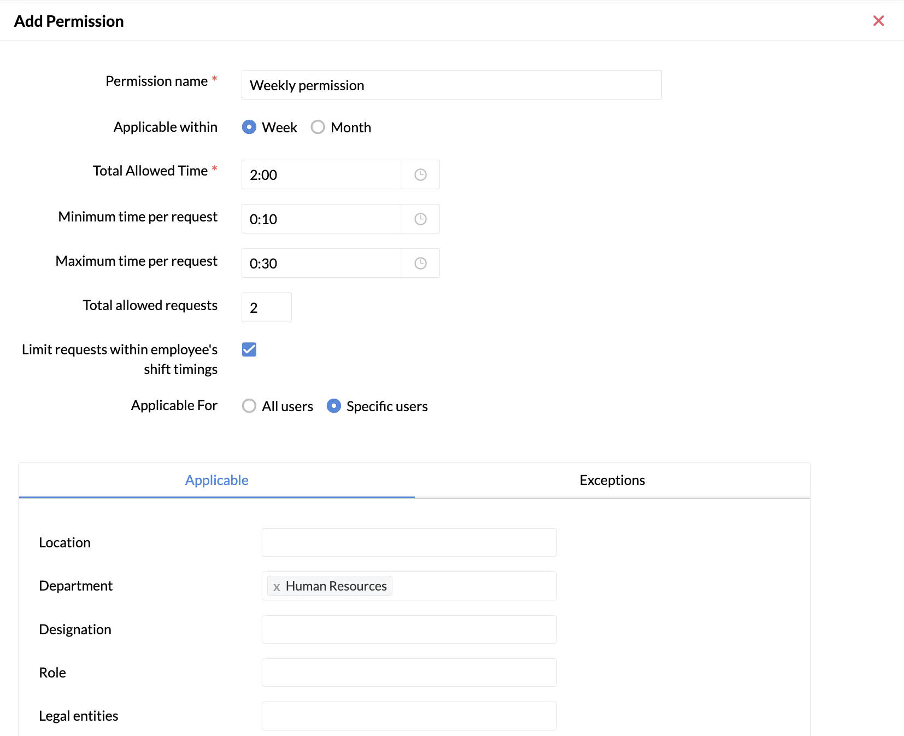Image resolution: width=904 pixels, height=736 pixels.
Task: Click the Maximum time per request input
Action: pos(322,263)
